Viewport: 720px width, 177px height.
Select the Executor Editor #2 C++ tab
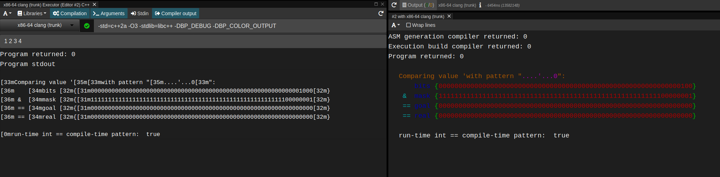[46, 5]
